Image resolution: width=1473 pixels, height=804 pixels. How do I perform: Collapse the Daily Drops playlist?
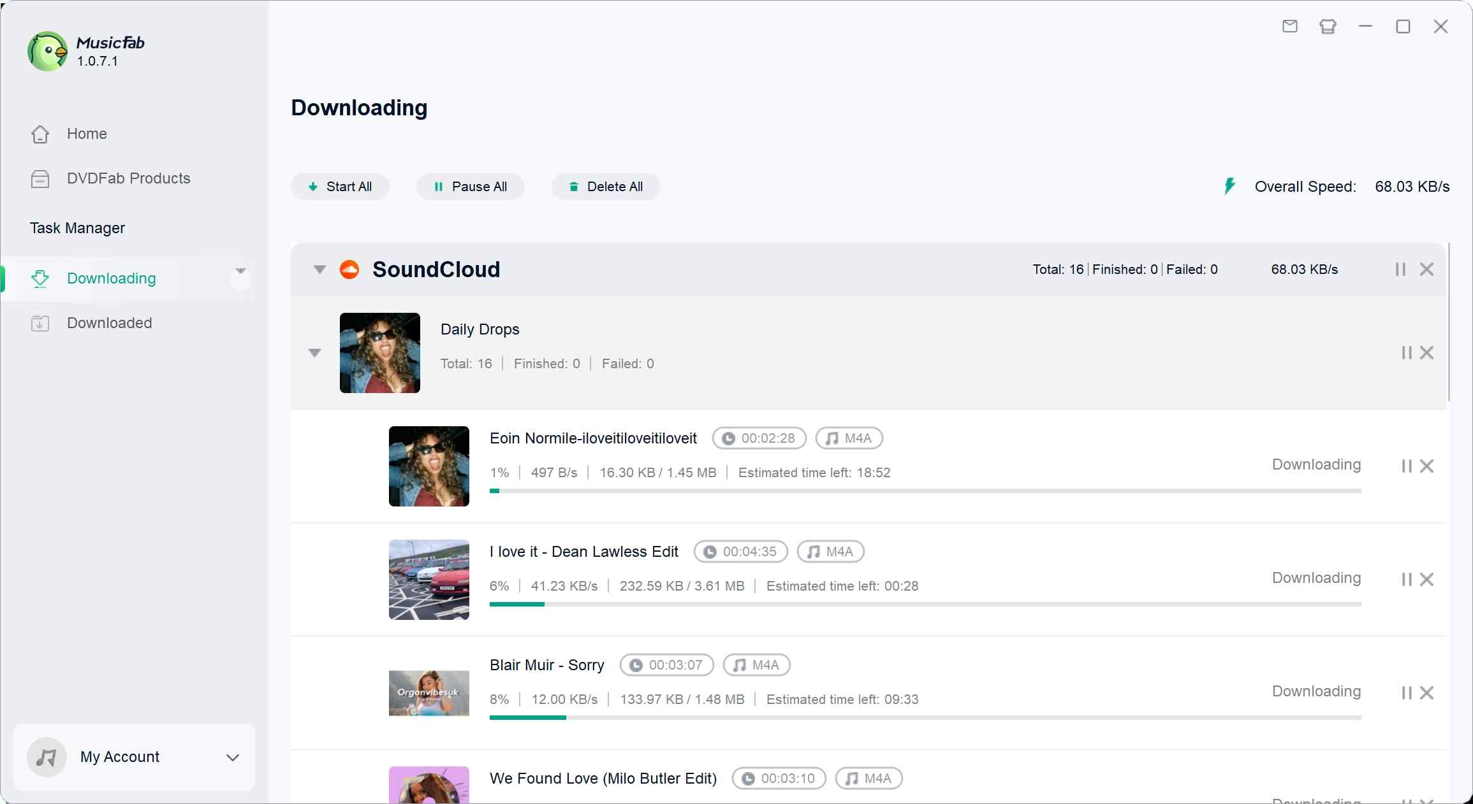[x=314, y=353]
